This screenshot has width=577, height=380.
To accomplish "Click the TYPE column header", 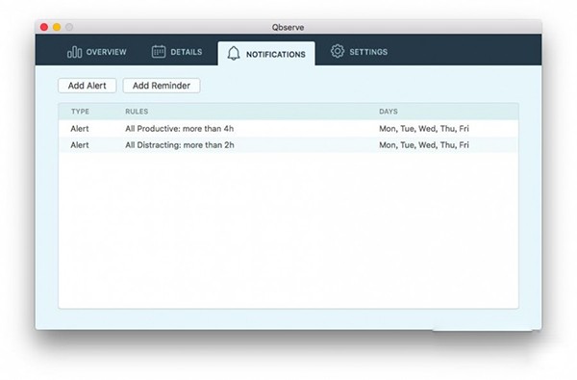I will 80,112.
